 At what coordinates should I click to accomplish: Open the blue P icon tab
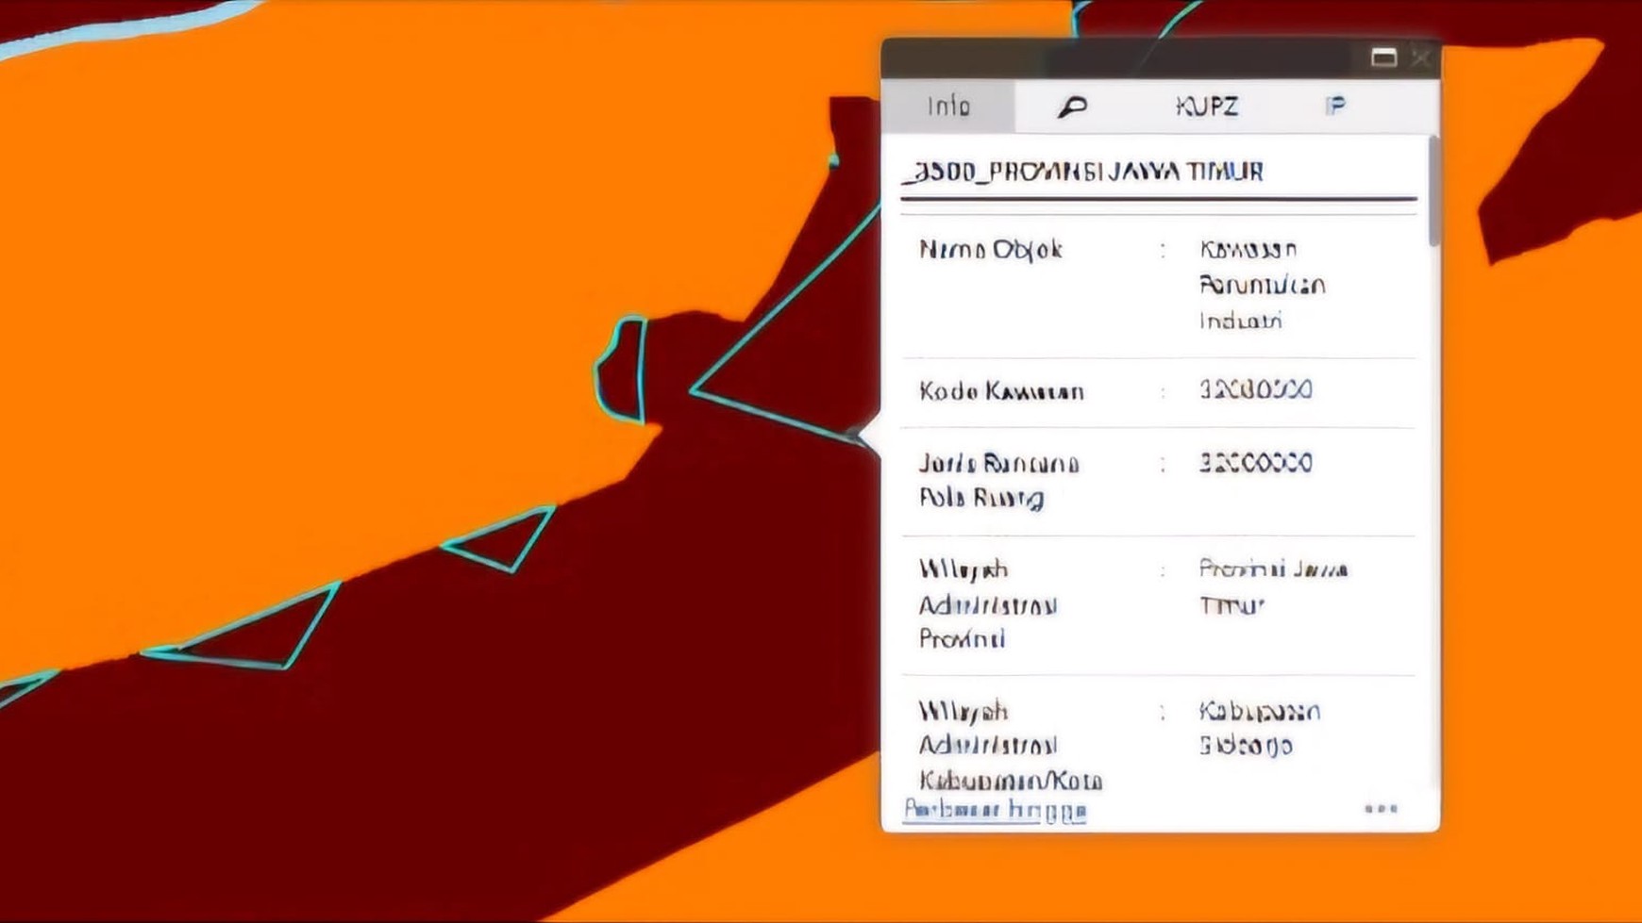pyautogui.click(x=1334, y=106)
